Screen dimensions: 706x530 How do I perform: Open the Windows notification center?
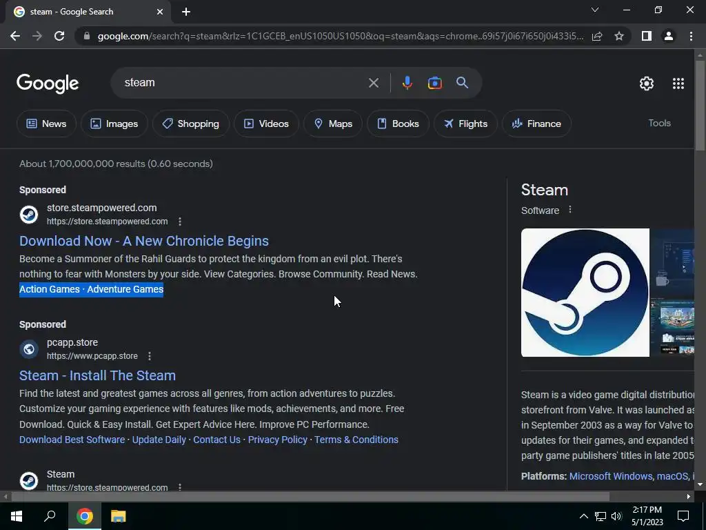click(x=683, y=516)
